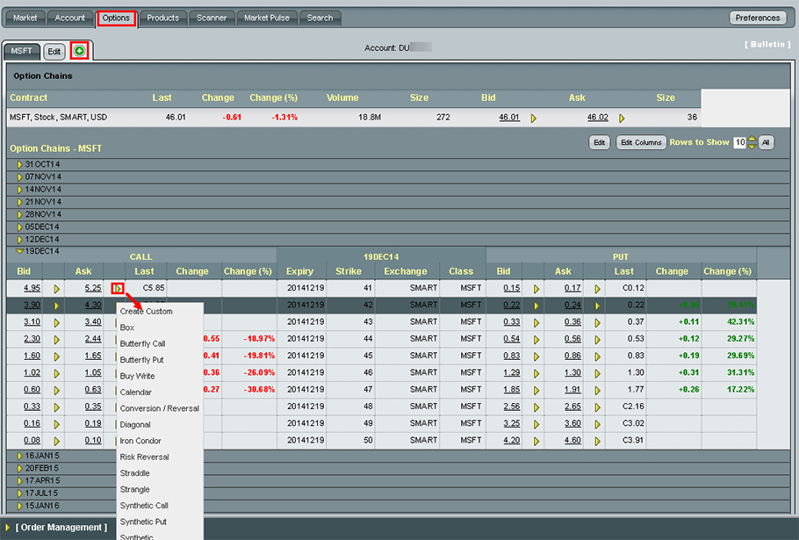Open the Market tab
The height and width of the screenshot is (540, 799).
click(25, 18)
